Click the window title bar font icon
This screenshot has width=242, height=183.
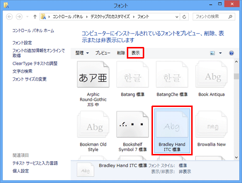click(x=6, y=5)
